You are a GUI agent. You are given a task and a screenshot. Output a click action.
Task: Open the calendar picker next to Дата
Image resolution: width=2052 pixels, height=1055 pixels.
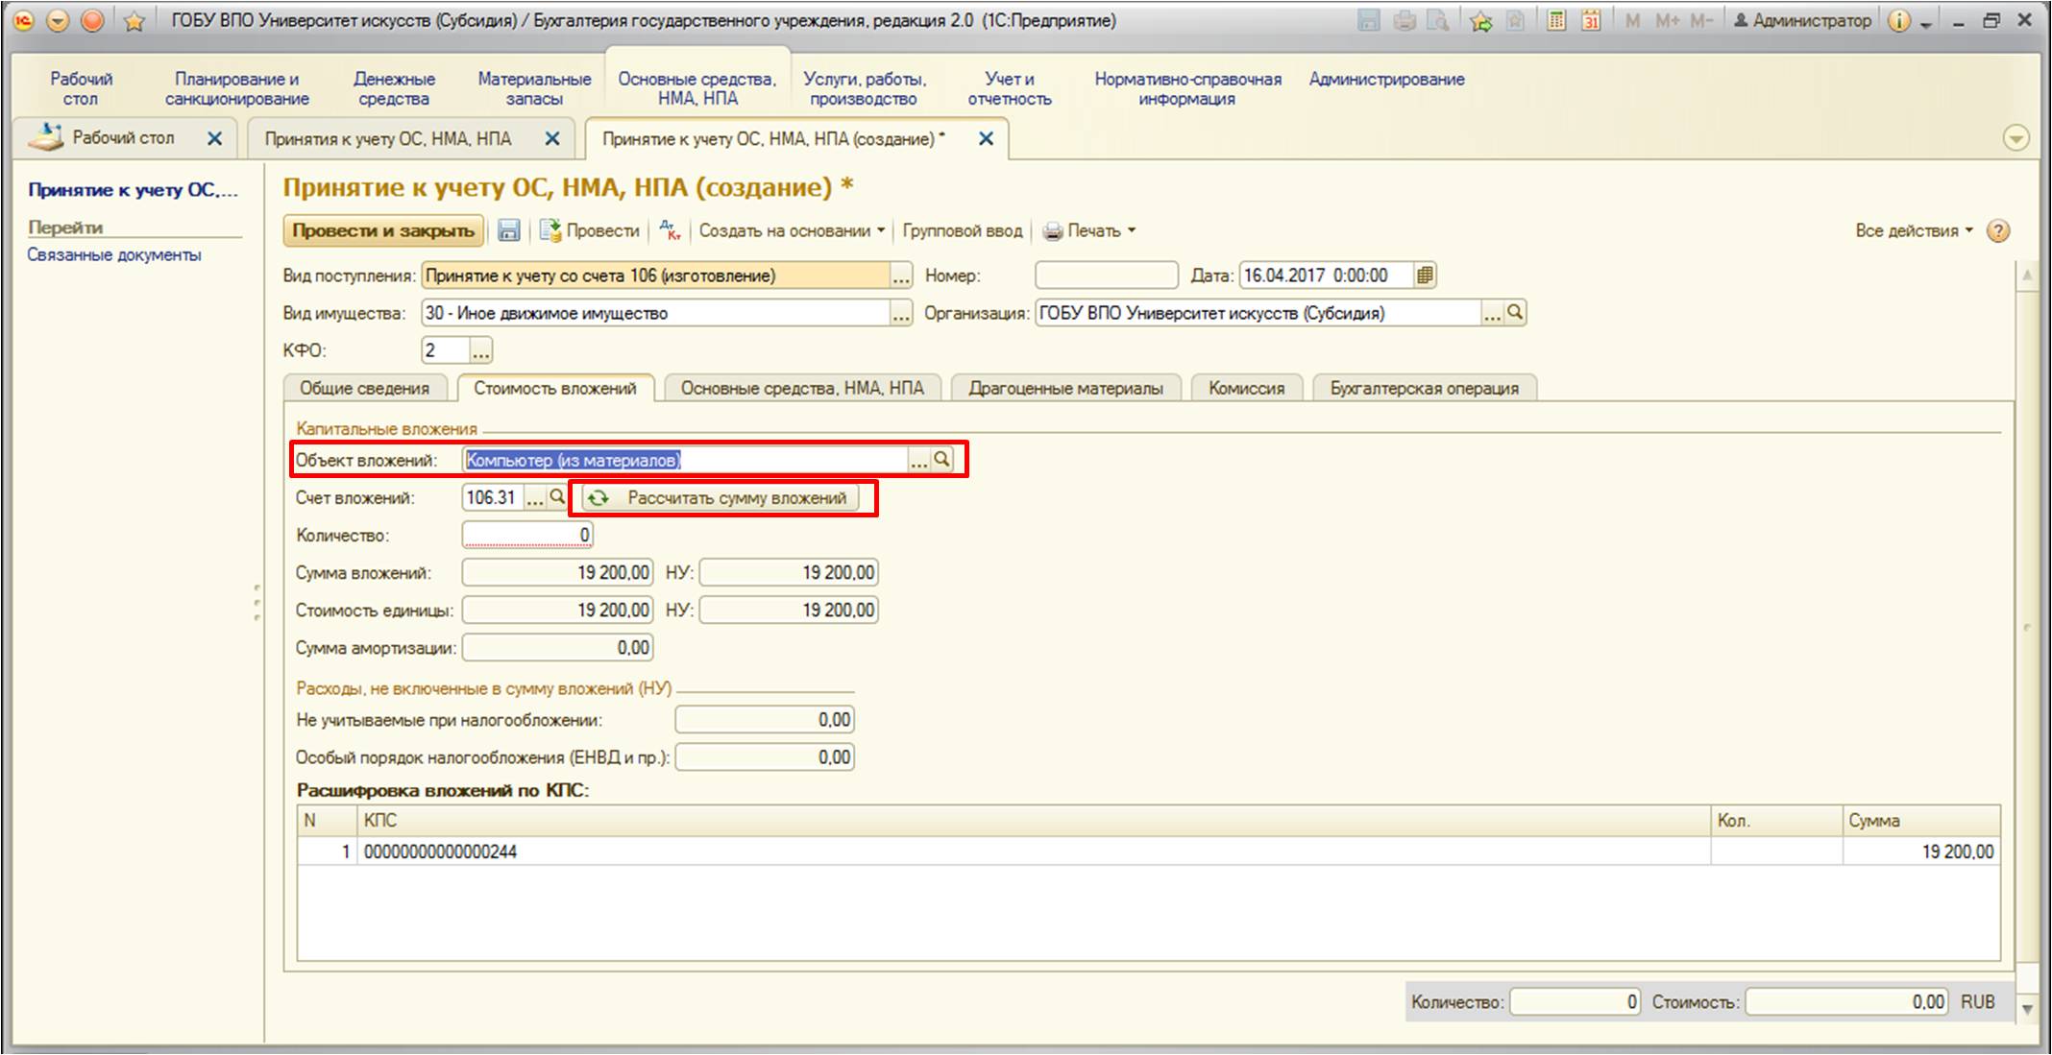(x=1425, y=276)
